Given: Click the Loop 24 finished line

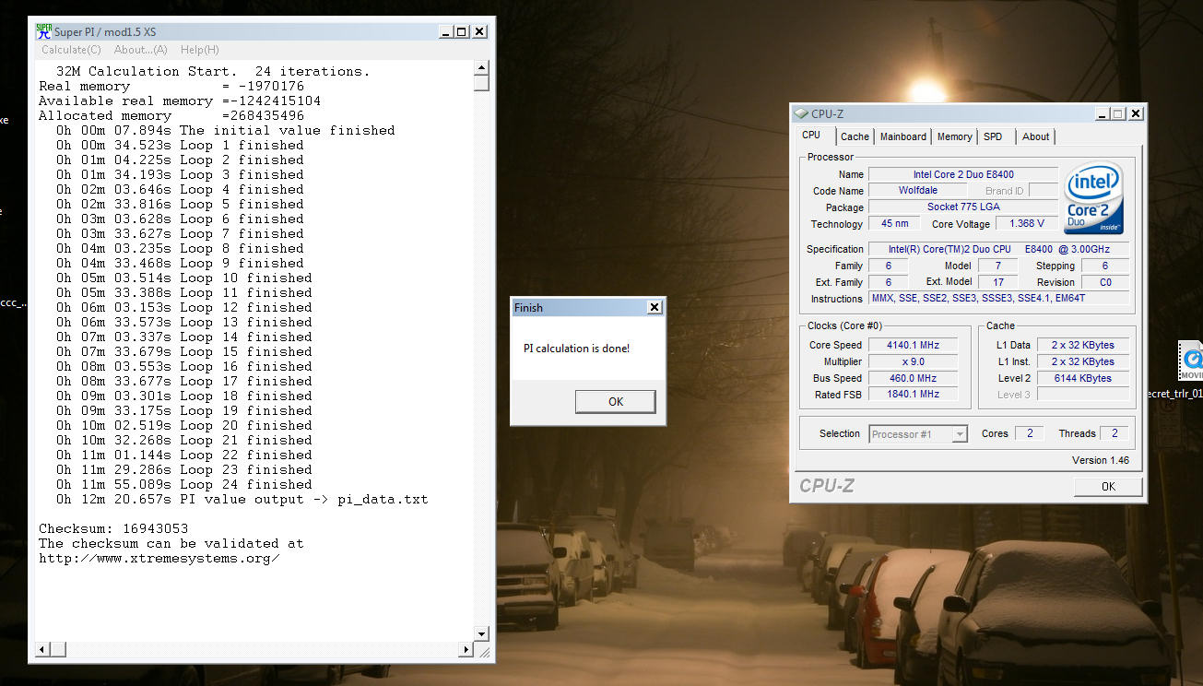Looking at the screenshot, I should point(184,485).
